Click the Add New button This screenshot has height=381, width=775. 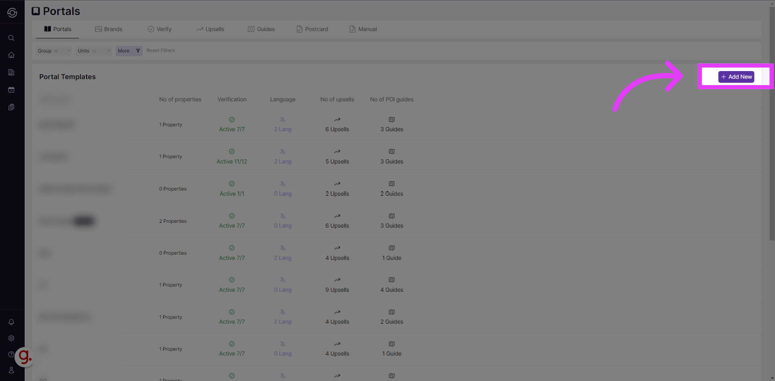click(736, 77)
